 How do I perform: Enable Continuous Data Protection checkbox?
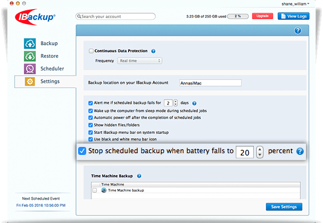pyautogui.click(x=91, y=51)
